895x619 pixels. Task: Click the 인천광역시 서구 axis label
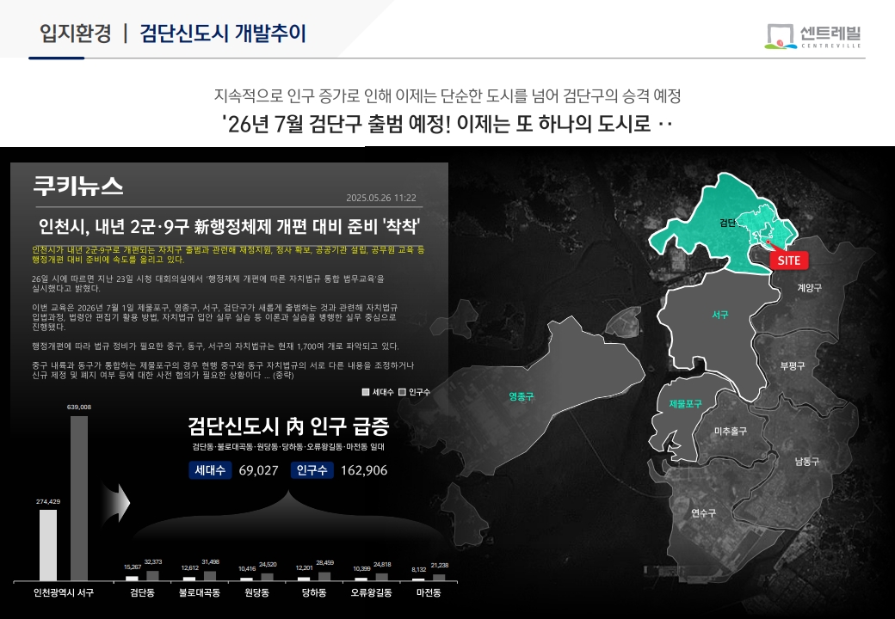click(x=64, y=593)
